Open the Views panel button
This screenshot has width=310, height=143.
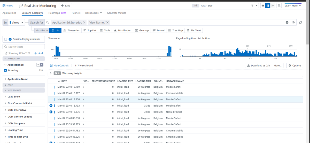coord(8,6)
